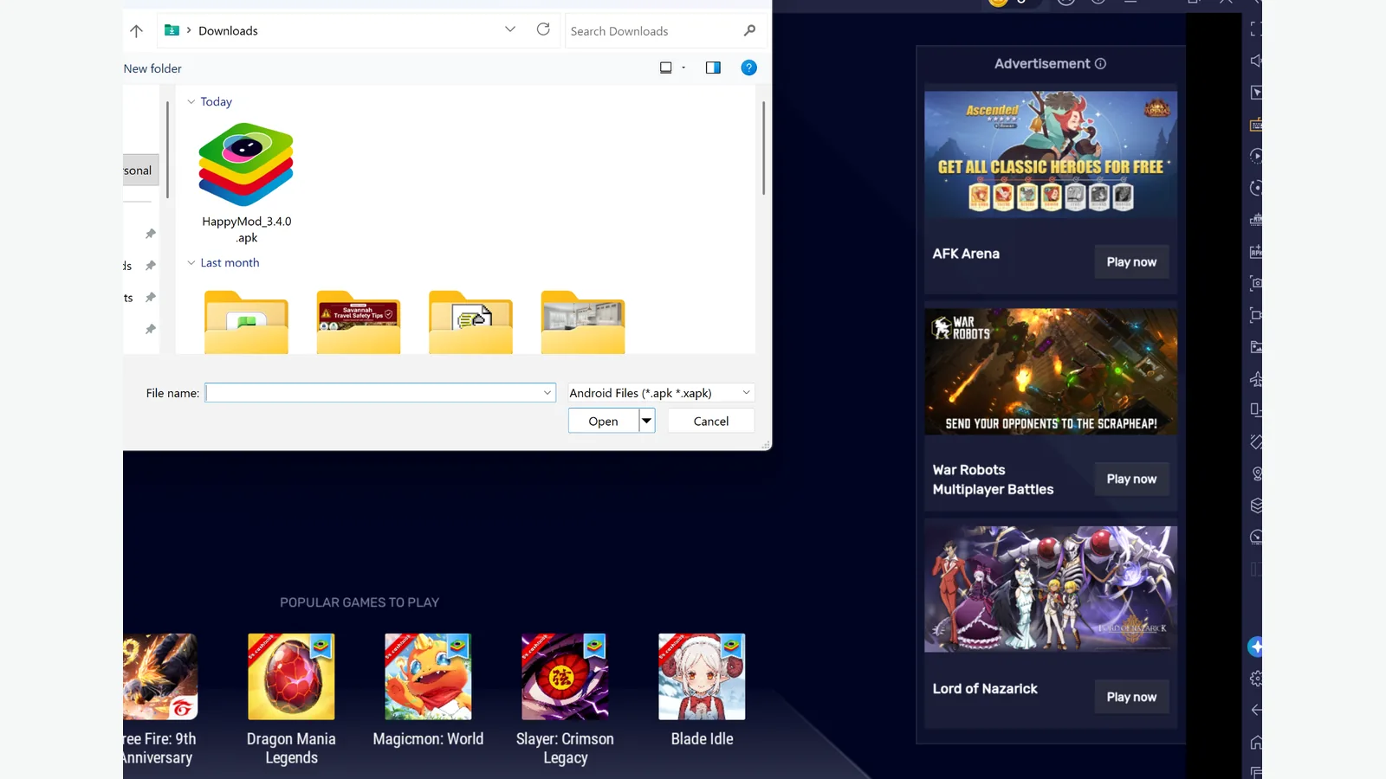Open the AFK Arena ad banner

pos(1051,155)
